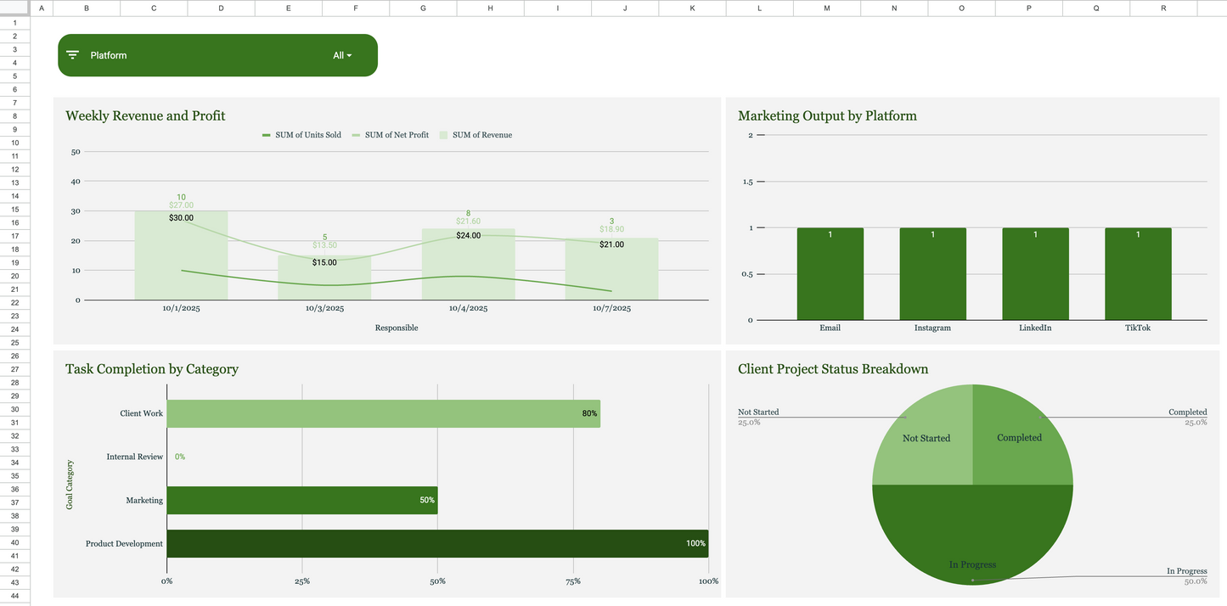Viewport: 1227px width, 606px height.
Task: Click the Completed slice of the pie chart
Action: point(1019,437)
